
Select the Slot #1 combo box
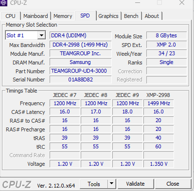[x=25, y=35]
